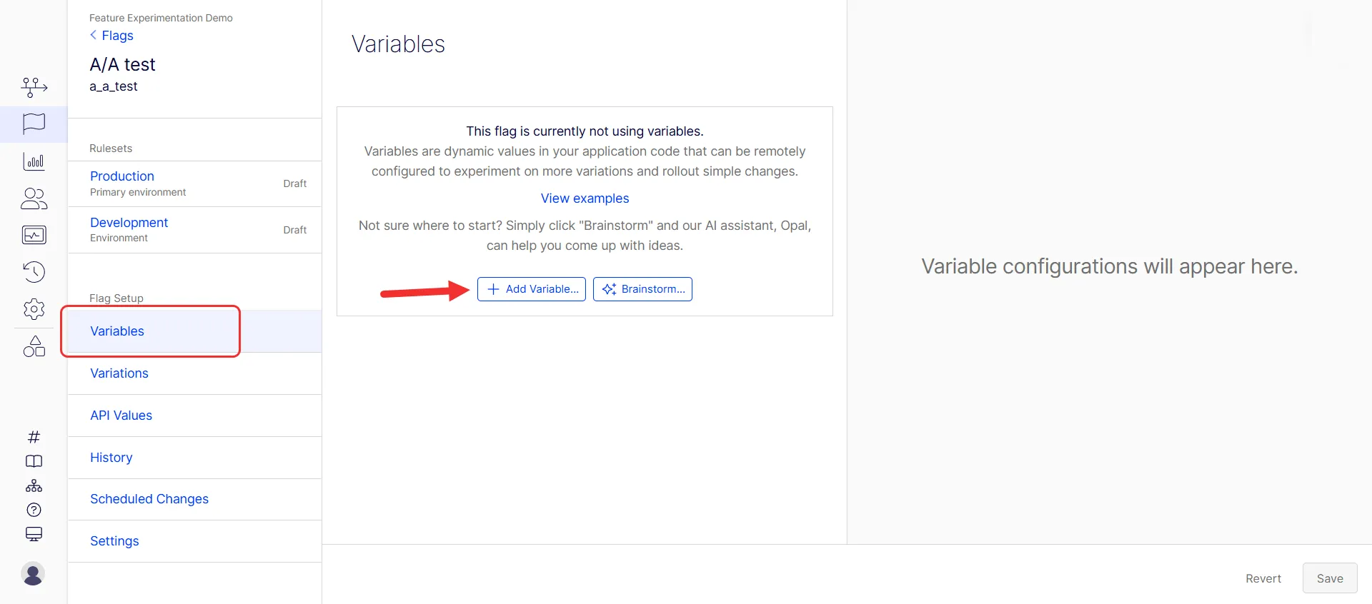Click the Brainstorm button
The height and width of the screenshot is (604, 1372).
[642, 289]
